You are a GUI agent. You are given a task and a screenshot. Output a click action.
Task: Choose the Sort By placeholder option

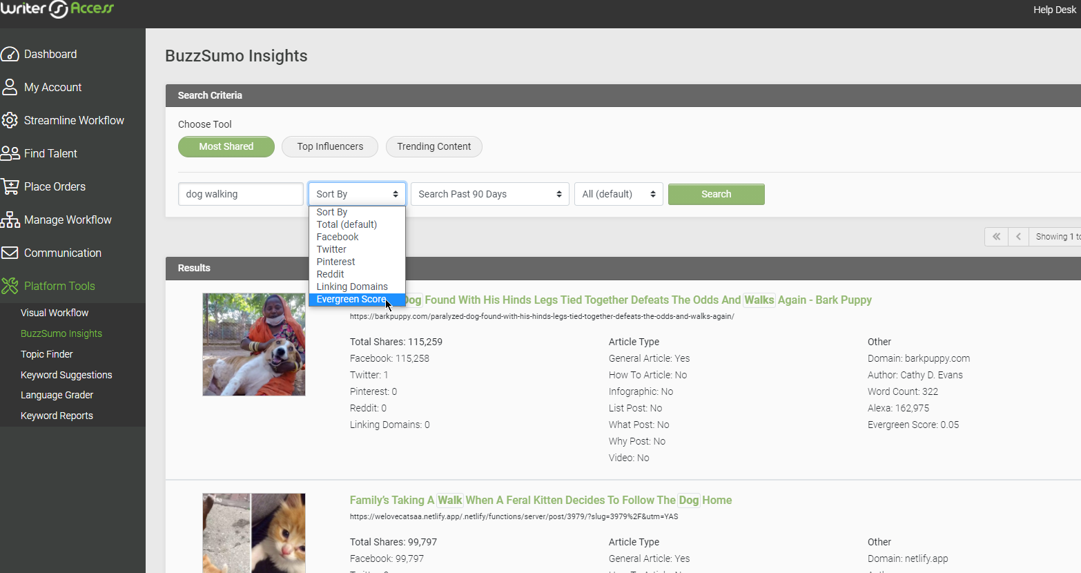[x=357, y=212]
